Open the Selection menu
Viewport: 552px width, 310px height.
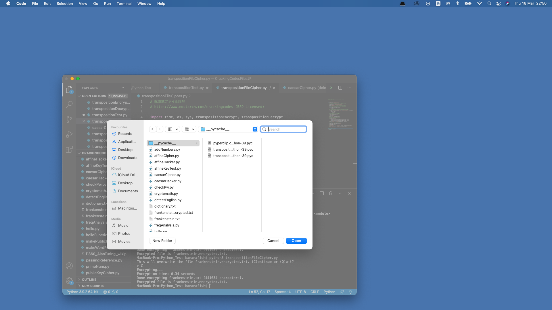[64, 3]
